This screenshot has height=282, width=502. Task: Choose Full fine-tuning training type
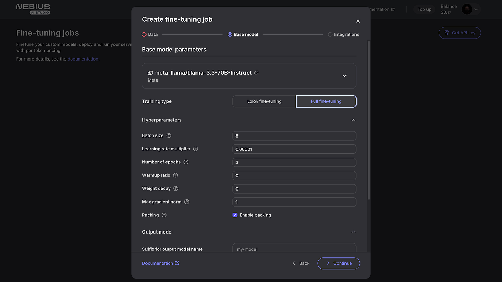pos(326,101)
